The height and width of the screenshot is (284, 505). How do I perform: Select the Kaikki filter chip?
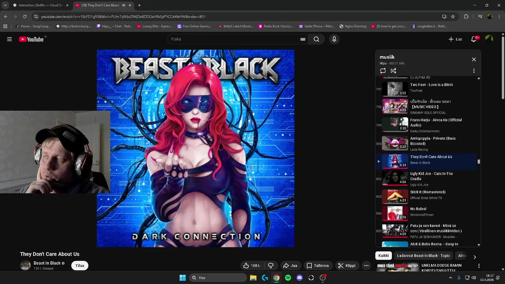[x=383, y=256]
